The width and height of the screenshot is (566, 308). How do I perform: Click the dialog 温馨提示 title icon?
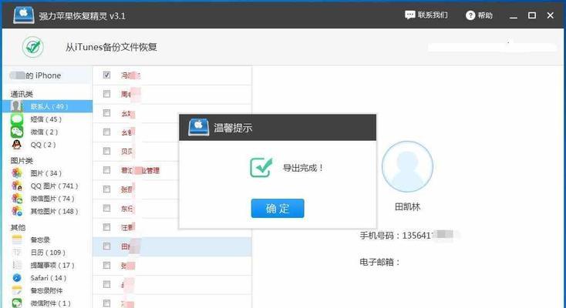tap(198, 127)
